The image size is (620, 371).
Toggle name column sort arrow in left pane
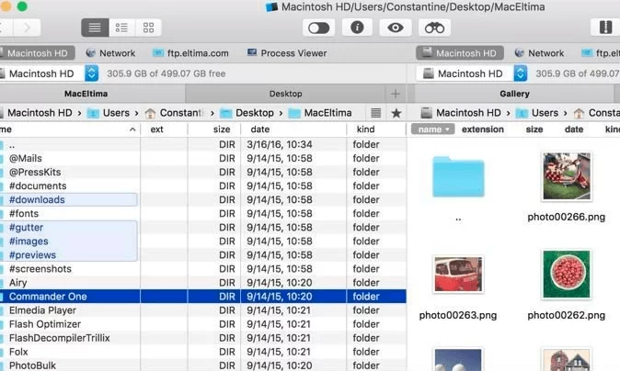coord(132,129)
